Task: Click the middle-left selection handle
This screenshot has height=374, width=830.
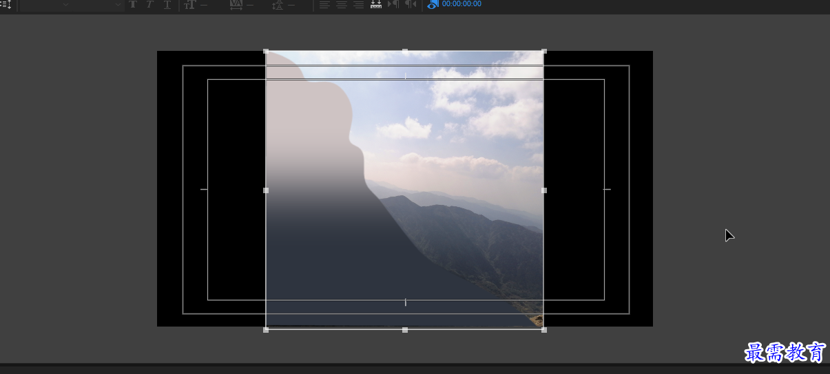Action: (266, 190)
